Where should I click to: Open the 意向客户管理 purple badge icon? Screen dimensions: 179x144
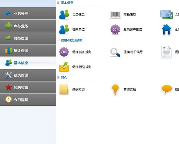[115, 29]
